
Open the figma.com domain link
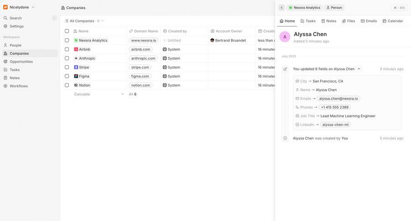(140, 76)
